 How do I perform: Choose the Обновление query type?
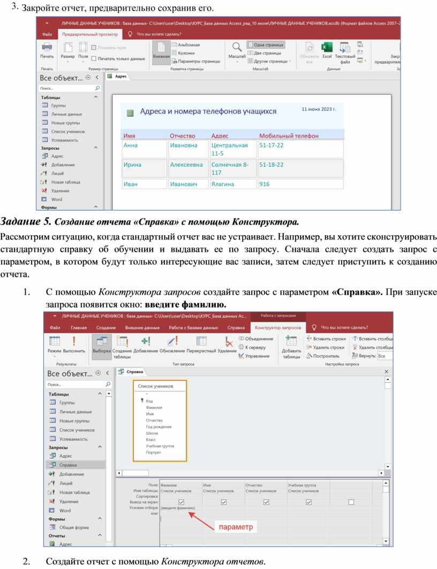tap(172, 345)
